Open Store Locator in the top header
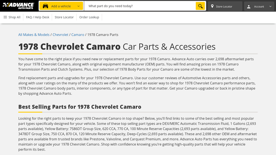Image resolution: width=276 pixels, height=155 pixels. [x=225, y=6]
